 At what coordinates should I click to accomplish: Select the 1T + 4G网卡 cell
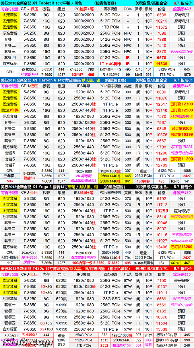coord(111,64)
